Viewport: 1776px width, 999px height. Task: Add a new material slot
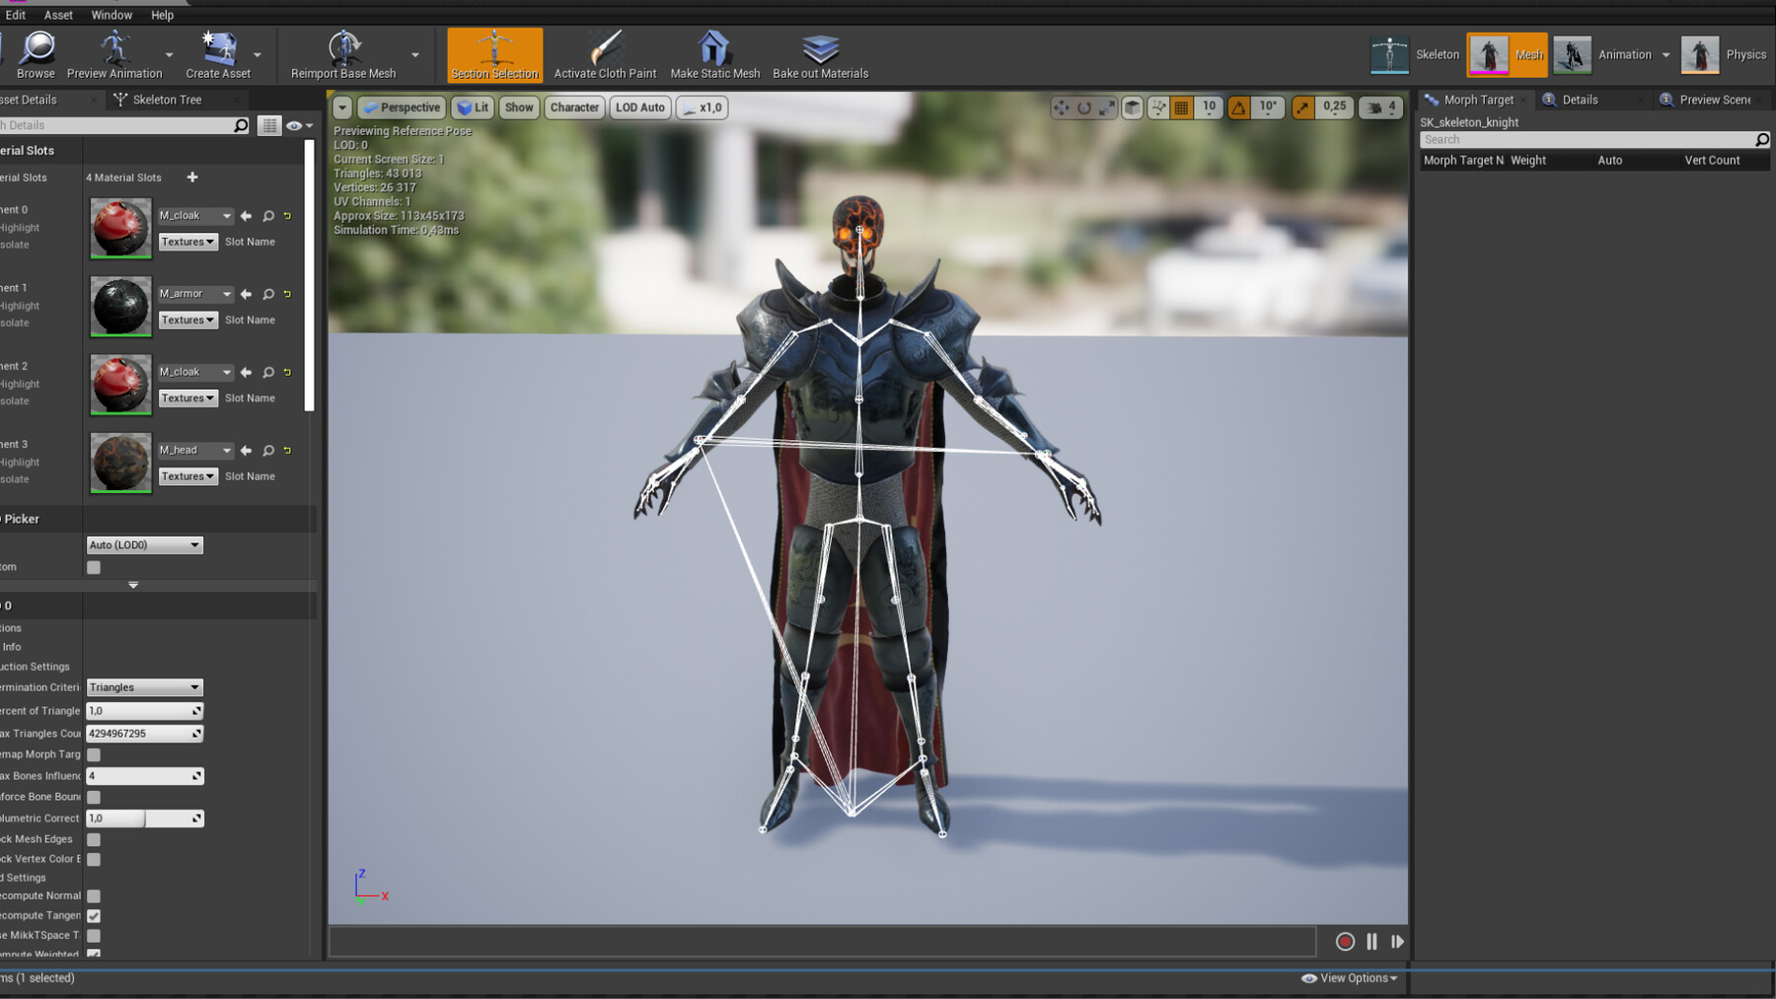[191, 178]
